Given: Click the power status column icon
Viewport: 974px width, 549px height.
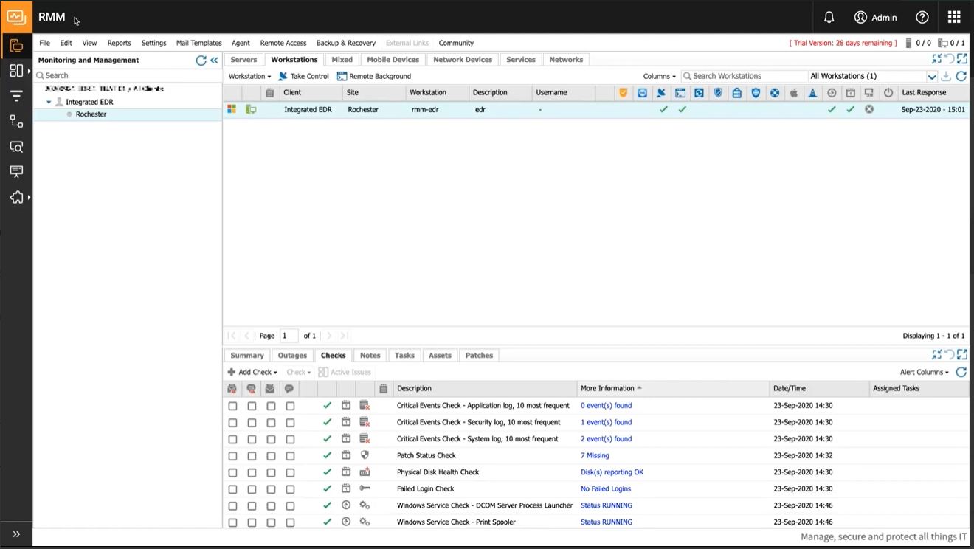Looking at the screenshot, I should (888, 92).
